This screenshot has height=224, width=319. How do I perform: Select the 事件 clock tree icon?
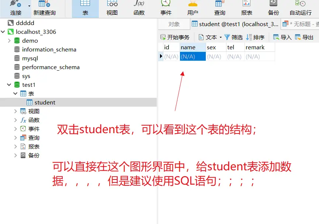tap(23, 129)
